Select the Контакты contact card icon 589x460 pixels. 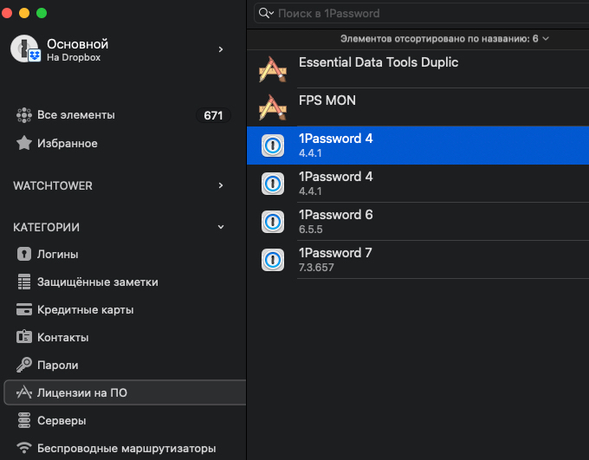point(24,337)
